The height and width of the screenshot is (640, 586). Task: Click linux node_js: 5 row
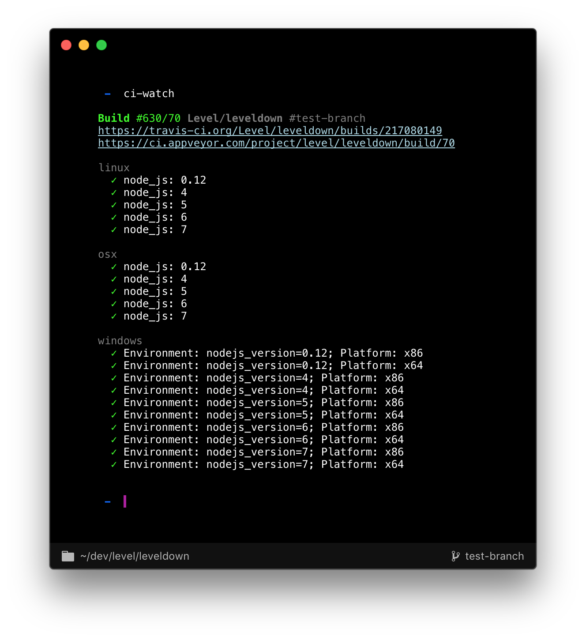pyautogui.click(x=149, y=205)
